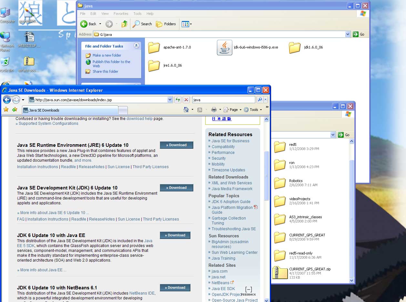This screenshot has width=406, height=302.
Task: Click Internet Explorer back button
Action: click(7, 100)
